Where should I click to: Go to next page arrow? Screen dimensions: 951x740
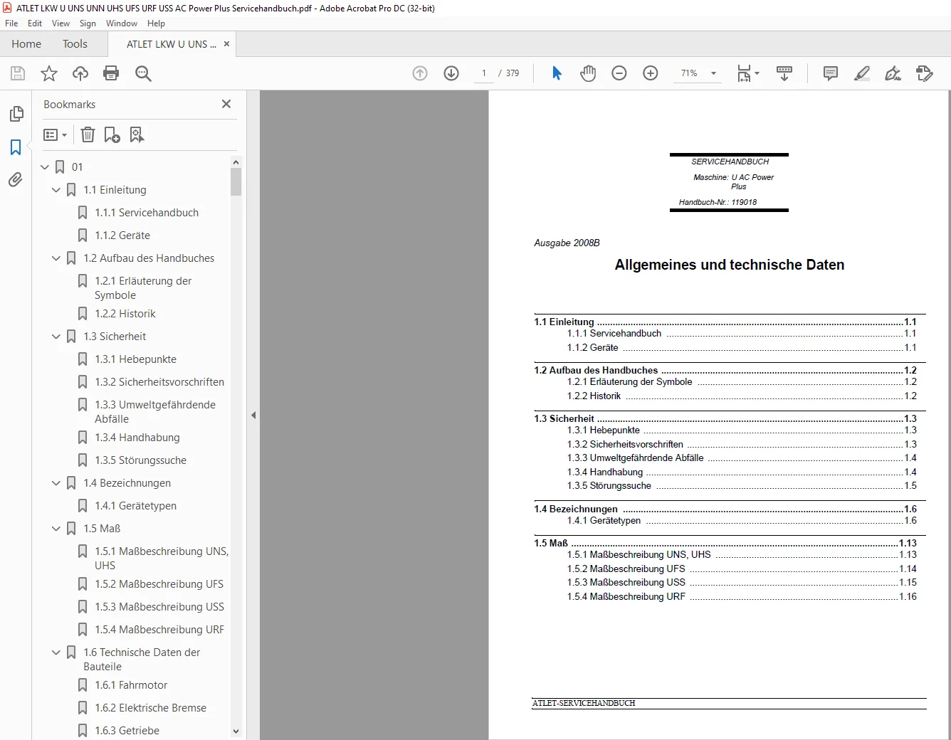pyautogui.click(x=451, y=73)
